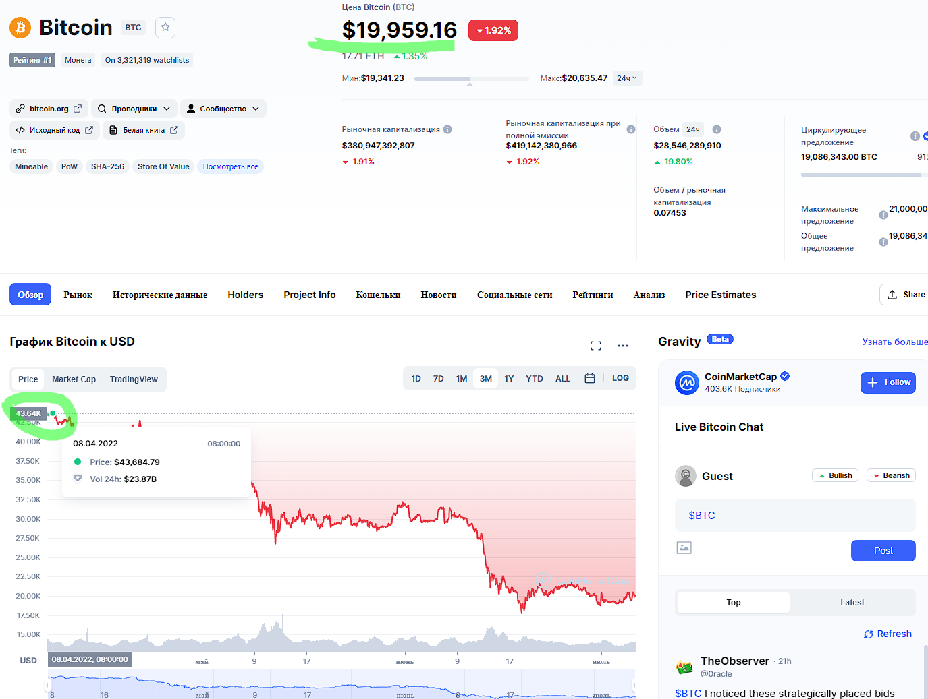Click the $BTC chat input field
Screen dimensions: 928x699
pos(794,516)
